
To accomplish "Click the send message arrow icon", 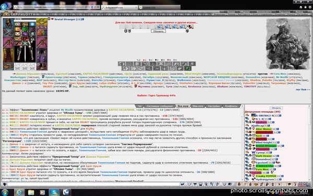I will coord(182,184).
